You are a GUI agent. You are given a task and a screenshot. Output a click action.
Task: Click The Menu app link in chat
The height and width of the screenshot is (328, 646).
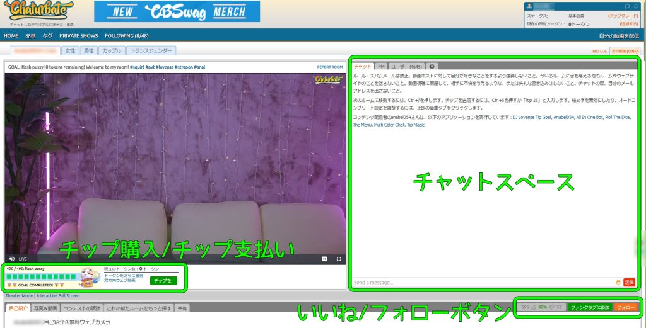362,125
